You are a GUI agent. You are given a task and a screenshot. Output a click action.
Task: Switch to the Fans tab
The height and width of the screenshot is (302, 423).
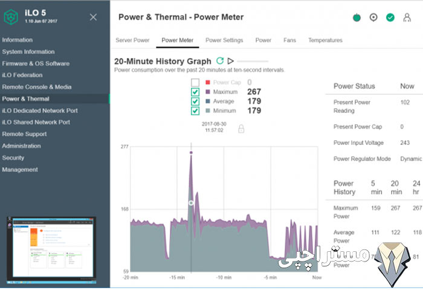pyautogui.click(x=289, y=40)
